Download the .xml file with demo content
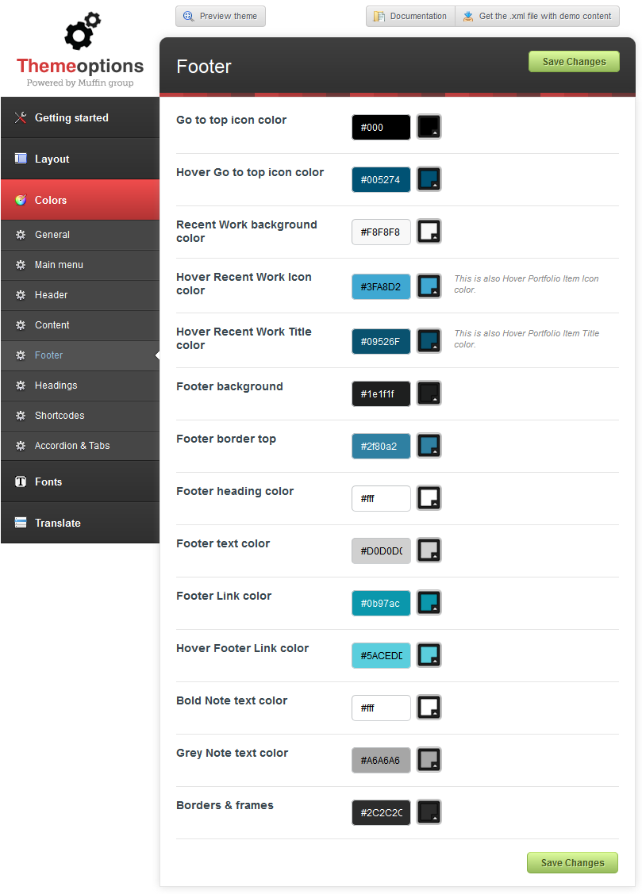This screenshot has width=642, height=894. [537, 16]
